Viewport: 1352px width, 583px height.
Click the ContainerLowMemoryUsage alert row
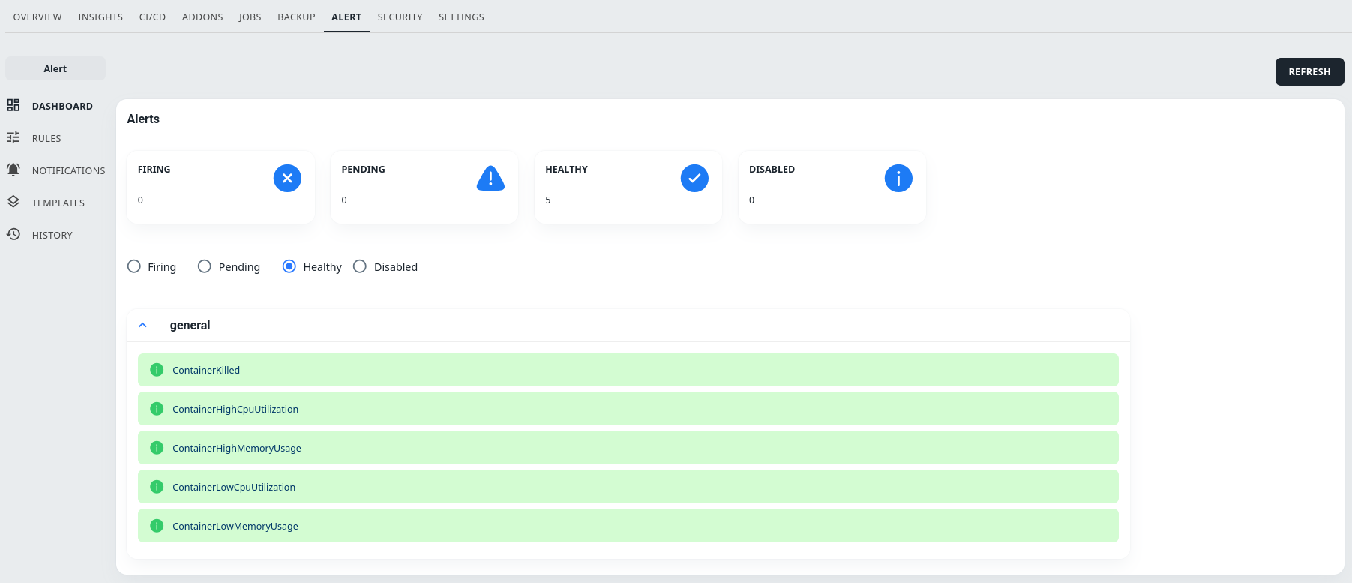628,526
